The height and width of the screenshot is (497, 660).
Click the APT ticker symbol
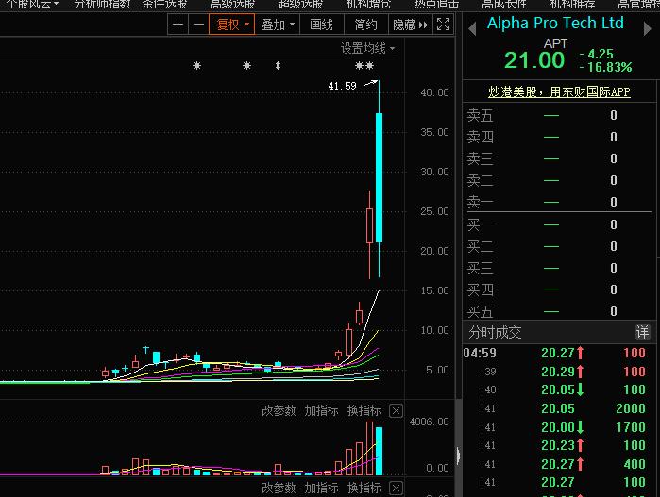(555, 43)
